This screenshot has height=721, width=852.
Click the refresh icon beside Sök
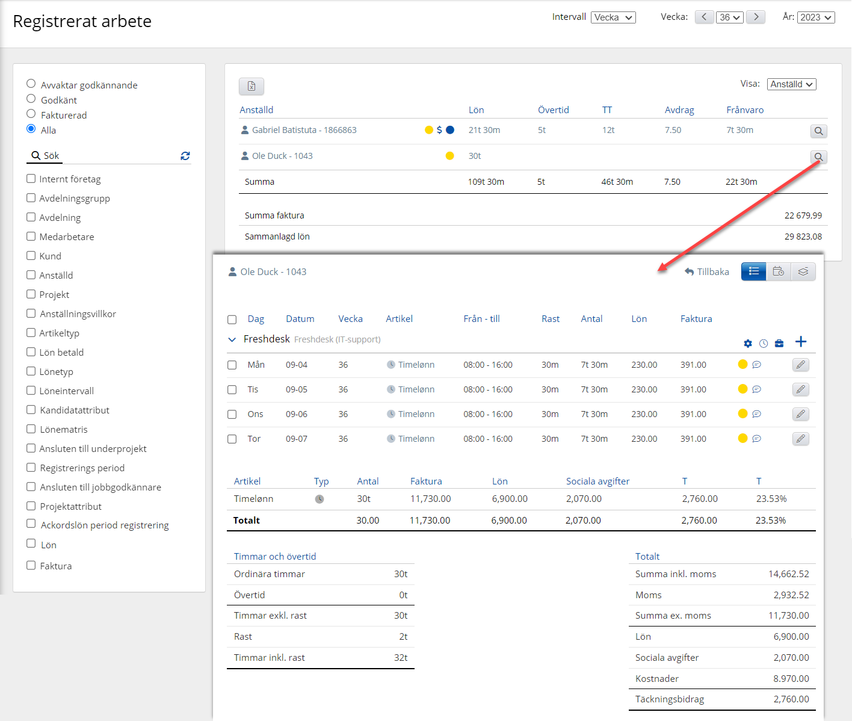(x=185, y=156)
